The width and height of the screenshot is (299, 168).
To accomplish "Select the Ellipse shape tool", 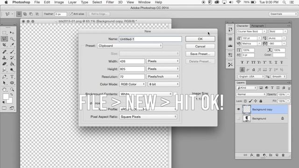I will [x=12, y=83].
